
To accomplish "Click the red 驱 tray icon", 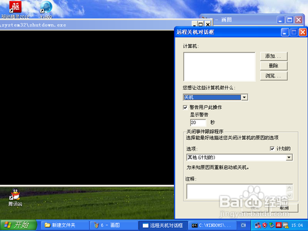I will (x=278, y=225).
